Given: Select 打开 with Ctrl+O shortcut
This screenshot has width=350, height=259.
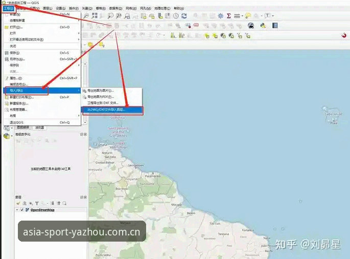Looking at the screenshot, I should coord(42,27).
